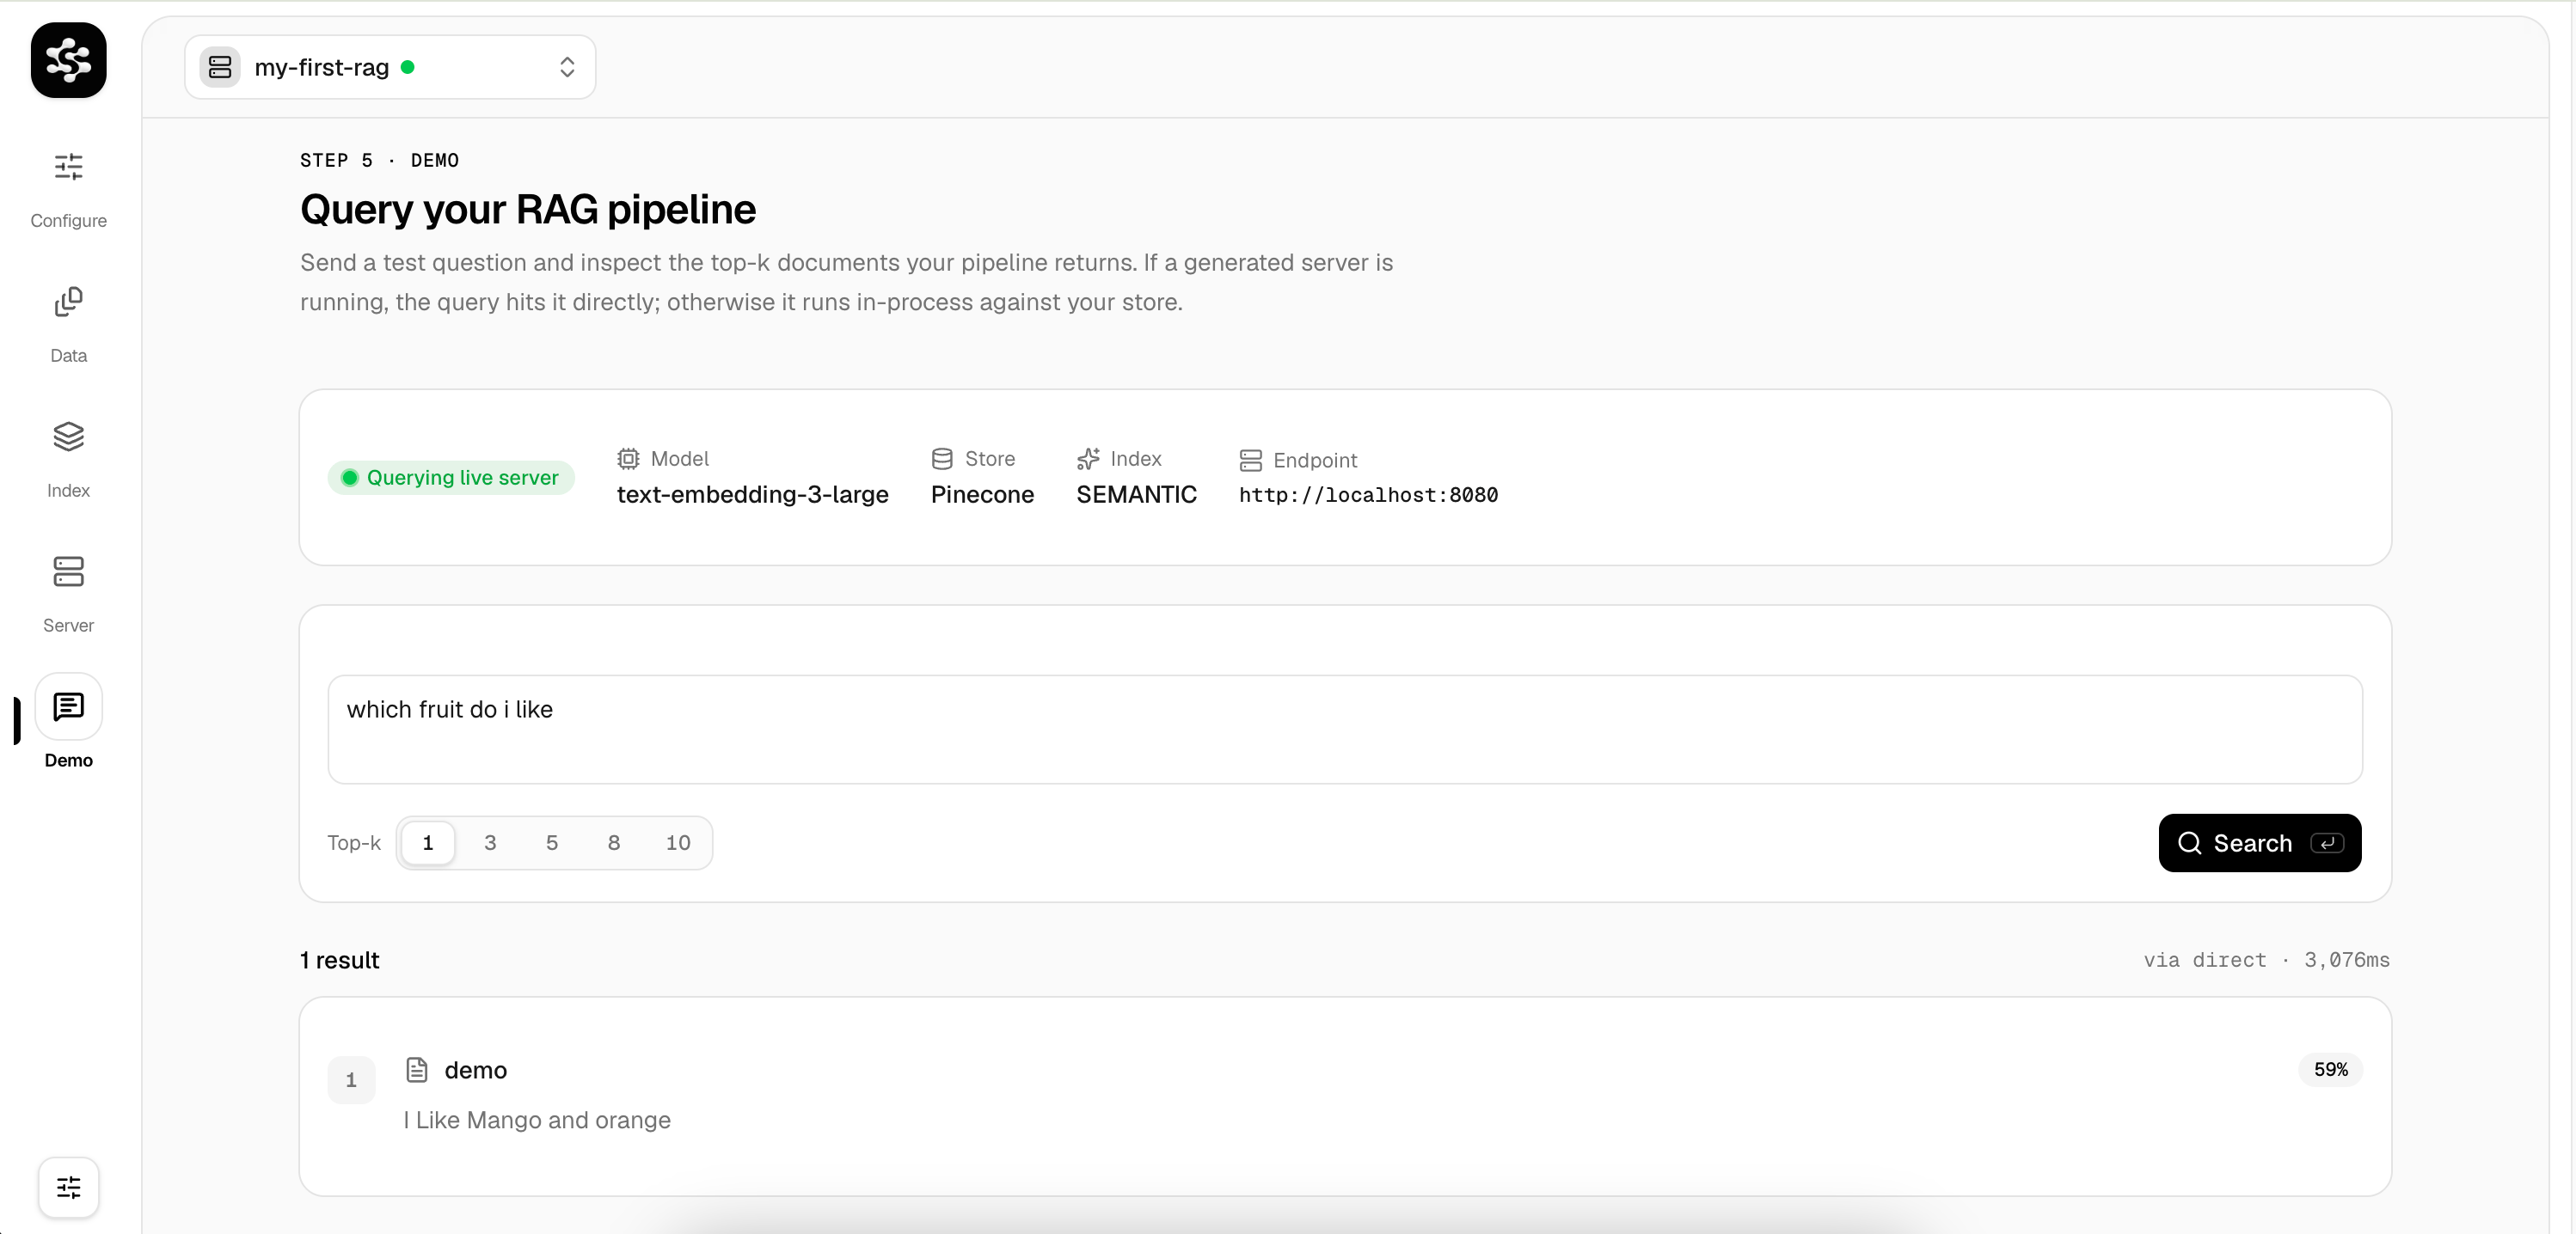The image size is (2576, 1234).
Task: Click the store value 'Pinecone'
Action: click(x=982, y=495)
